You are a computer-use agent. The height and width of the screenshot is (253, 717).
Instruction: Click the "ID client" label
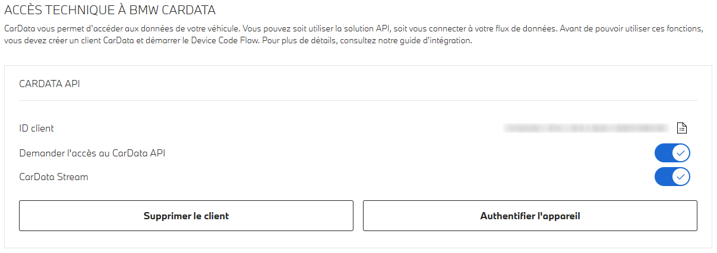coord(37,128)
